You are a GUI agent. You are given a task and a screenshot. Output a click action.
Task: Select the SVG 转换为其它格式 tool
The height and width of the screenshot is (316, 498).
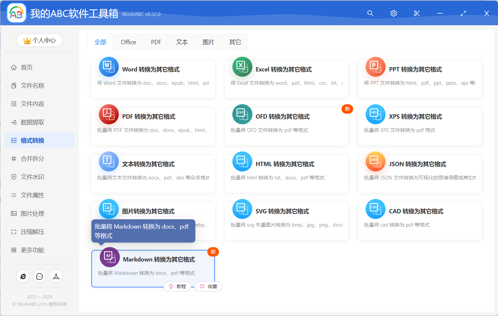coord(286,221)
